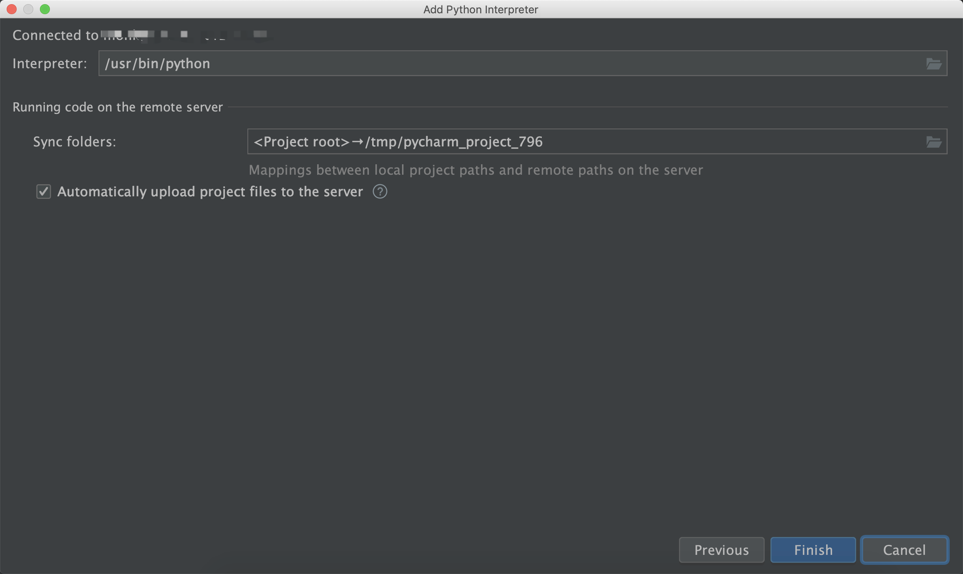Click the Sync folders: label
The image size is (963, 574).
tap(75, 142)
